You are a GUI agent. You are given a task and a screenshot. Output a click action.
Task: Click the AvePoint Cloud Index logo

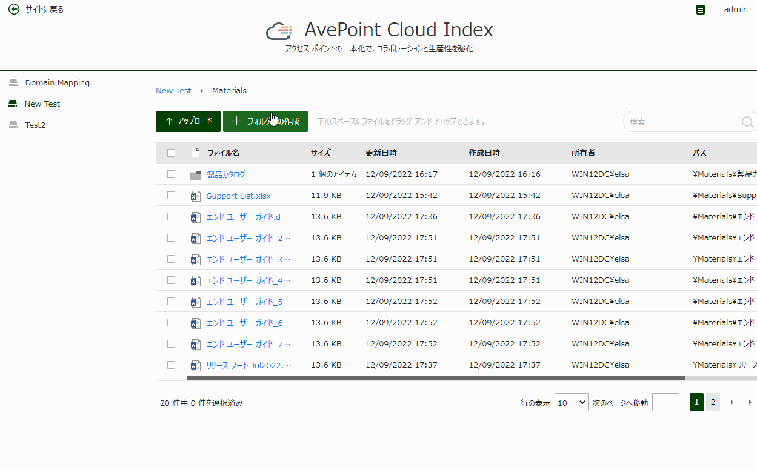coord(279,30)
